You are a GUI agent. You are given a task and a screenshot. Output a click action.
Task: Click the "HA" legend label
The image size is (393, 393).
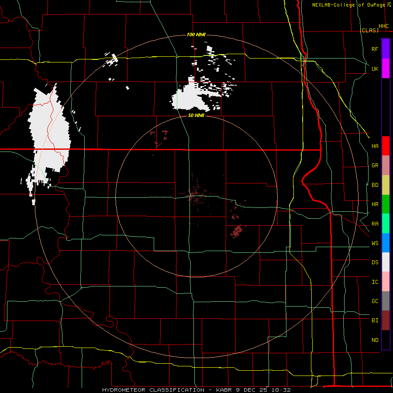(375, 146)
